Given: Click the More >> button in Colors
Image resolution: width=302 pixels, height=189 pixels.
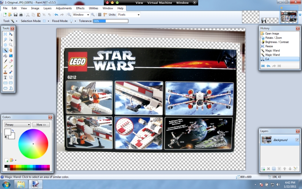Looking at the screenshot, I should pos(41,125).
